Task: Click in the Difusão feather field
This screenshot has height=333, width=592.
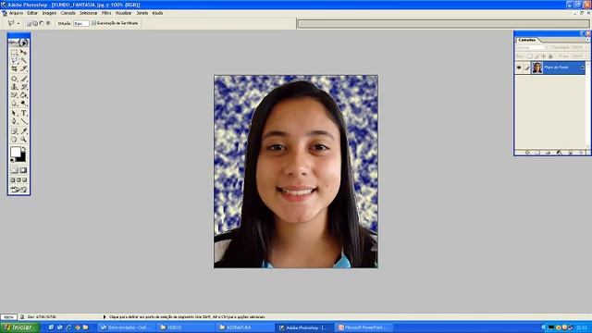Action: [81, 23]
